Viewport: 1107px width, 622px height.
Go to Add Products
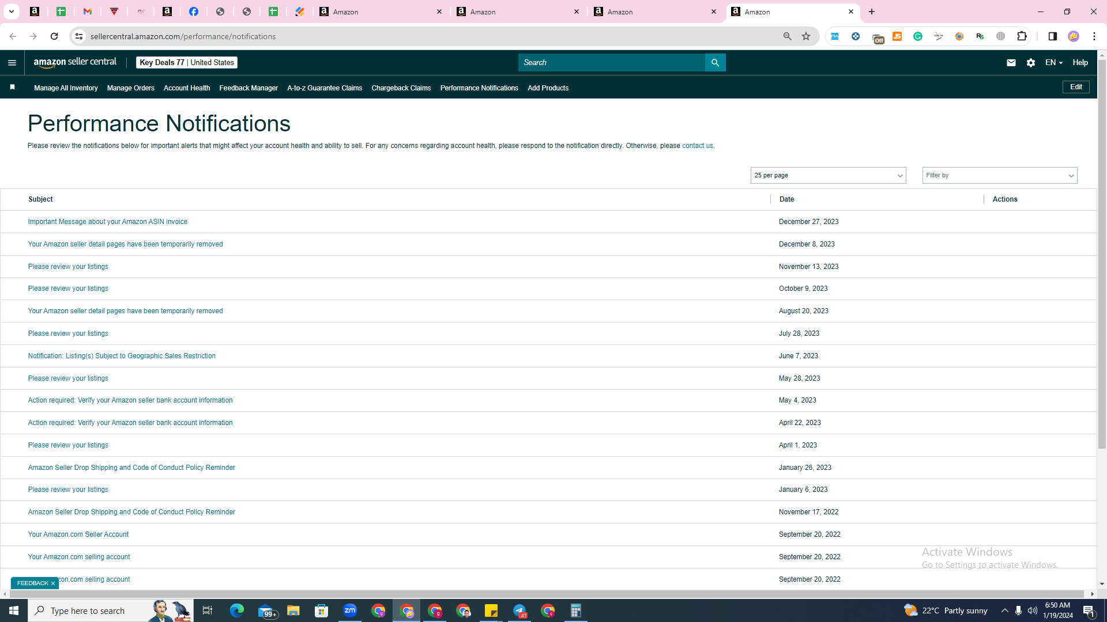click(x=548, y=88)
